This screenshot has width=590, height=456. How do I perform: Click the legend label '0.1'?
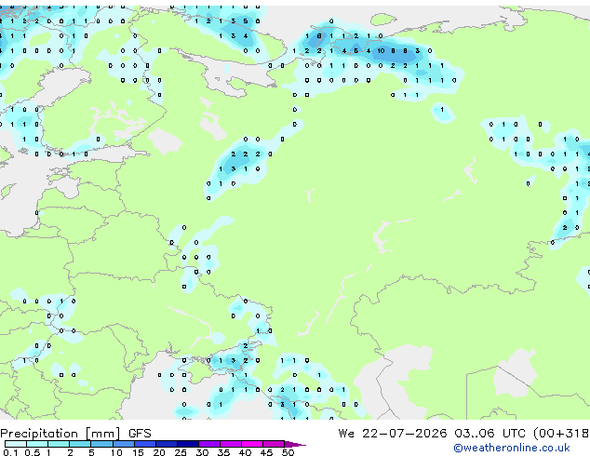tap(11, 452)
